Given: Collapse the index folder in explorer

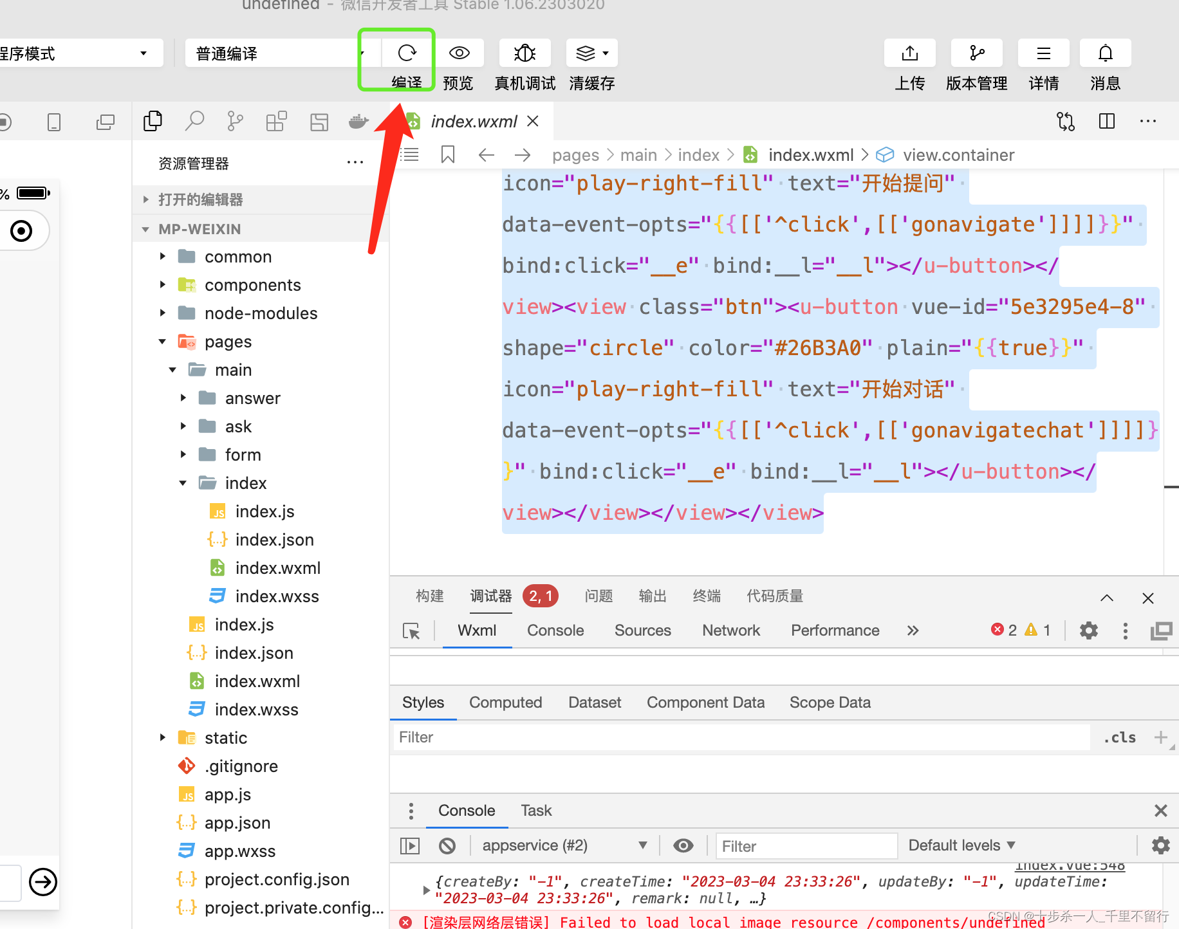Looking at the screenshot, I should click(183, 483).
